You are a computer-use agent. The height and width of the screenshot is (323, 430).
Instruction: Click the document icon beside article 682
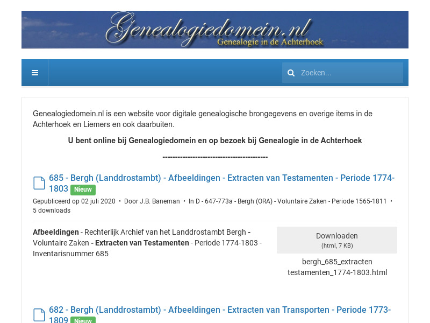39,314
